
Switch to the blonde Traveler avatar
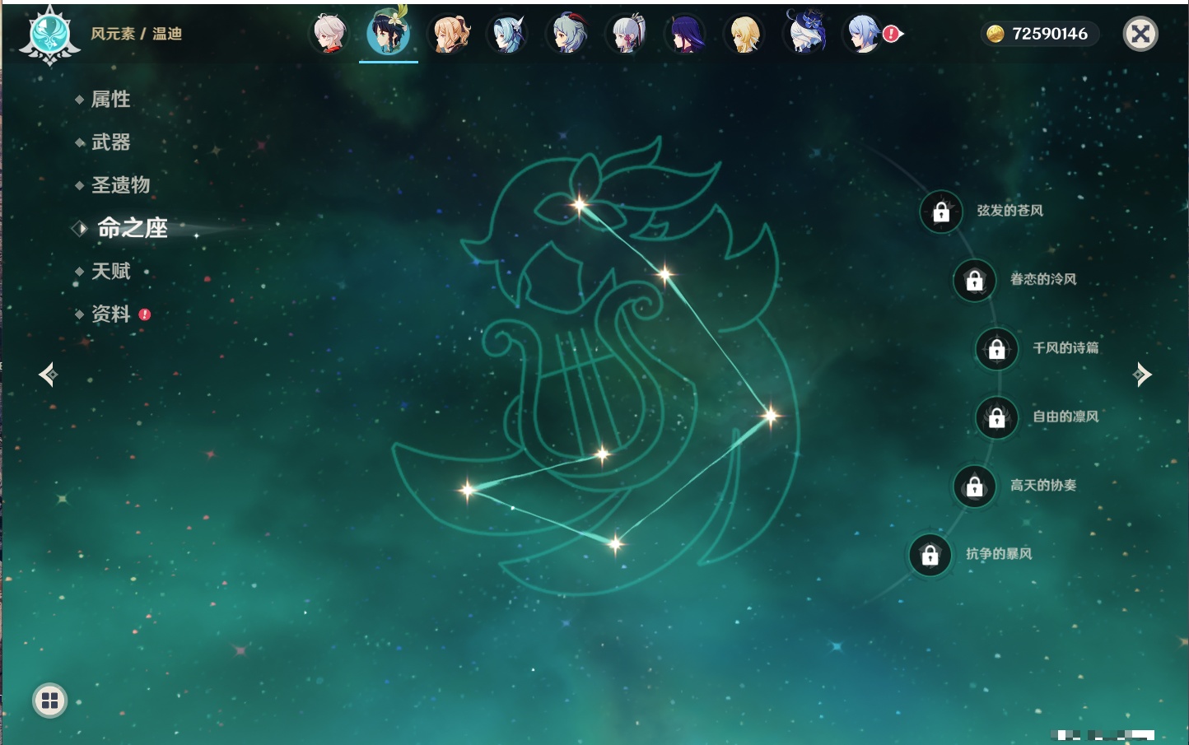(x=744, y=34)
